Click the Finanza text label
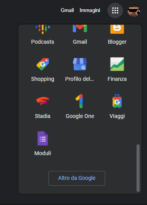The width and height of the screenshot is (147, 205). tap(117, 79)
